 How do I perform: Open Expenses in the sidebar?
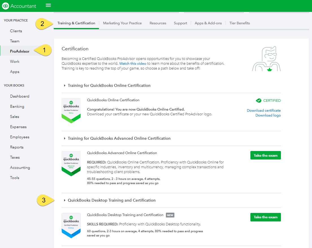(x=18, y=127)
